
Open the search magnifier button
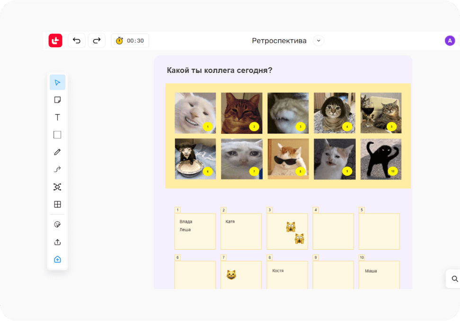[454, 279]
